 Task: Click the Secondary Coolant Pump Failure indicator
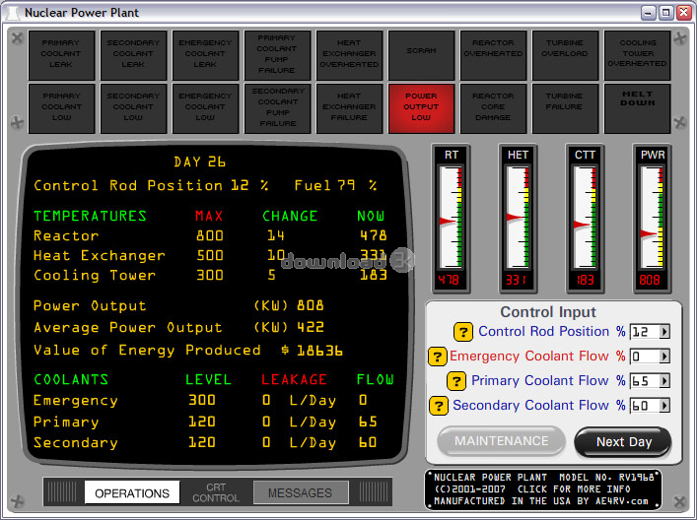[x=277, y=108]
